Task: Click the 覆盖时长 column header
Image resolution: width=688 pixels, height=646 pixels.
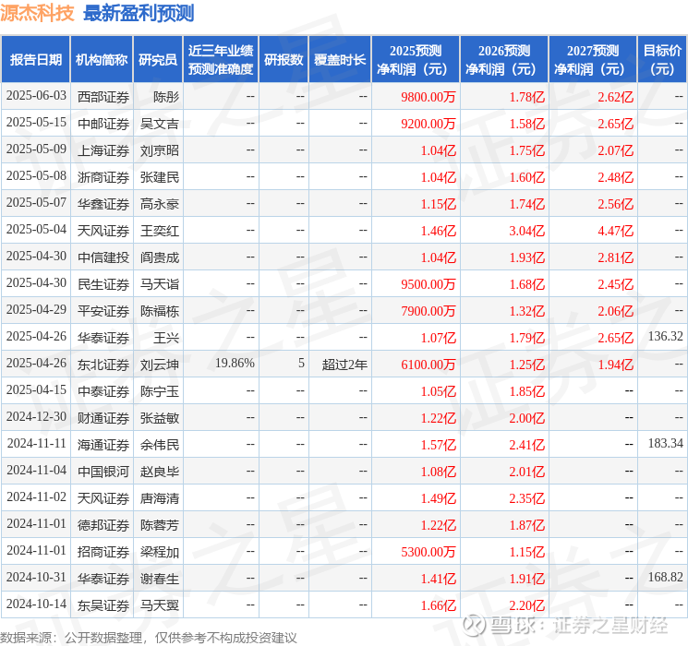Action: [x=340, y=60]
